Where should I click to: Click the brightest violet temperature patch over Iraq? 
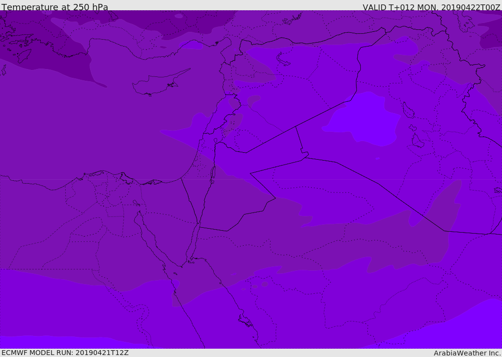[362, 119]
